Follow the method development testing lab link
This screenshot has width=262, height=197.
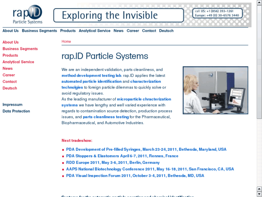pos(92,76)
